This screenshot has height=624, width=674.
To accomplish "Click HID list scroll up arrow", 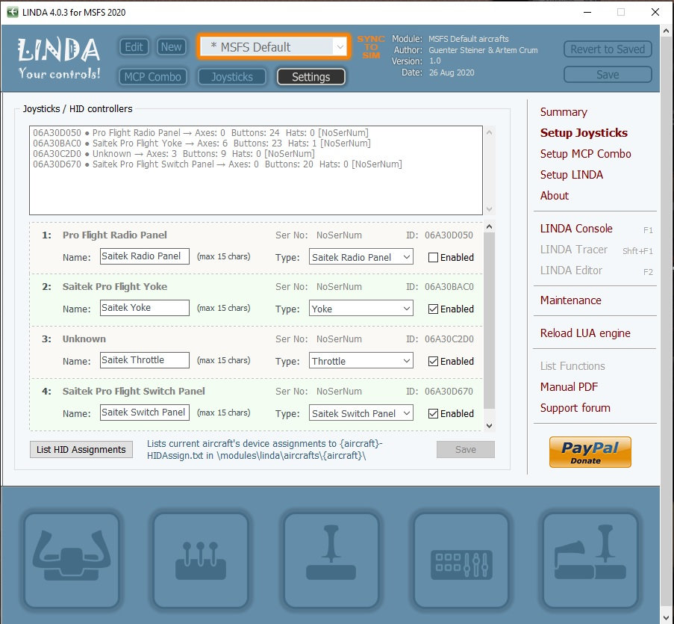I will 489,132.
